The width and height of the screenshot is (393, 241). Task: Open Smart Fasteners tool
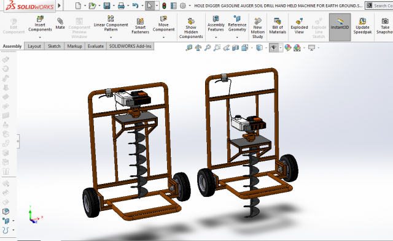141,26
